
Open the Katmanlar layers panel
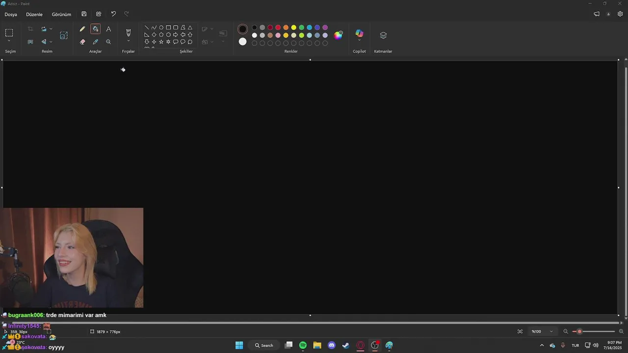pos(383,35)
